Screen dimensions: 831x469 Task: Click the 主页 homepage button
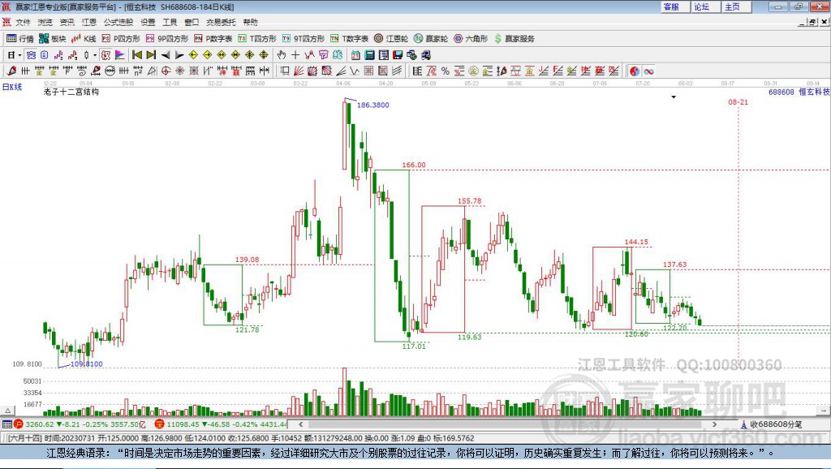pyautogui.click(x=735, y=6)
